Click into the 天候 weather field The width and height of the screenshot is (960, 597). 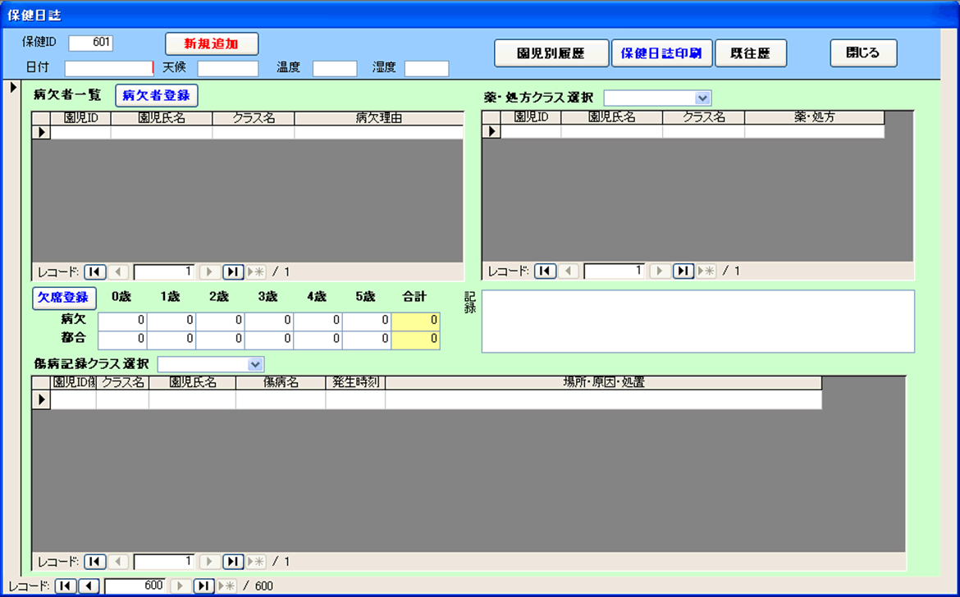[x=227, y=68]
